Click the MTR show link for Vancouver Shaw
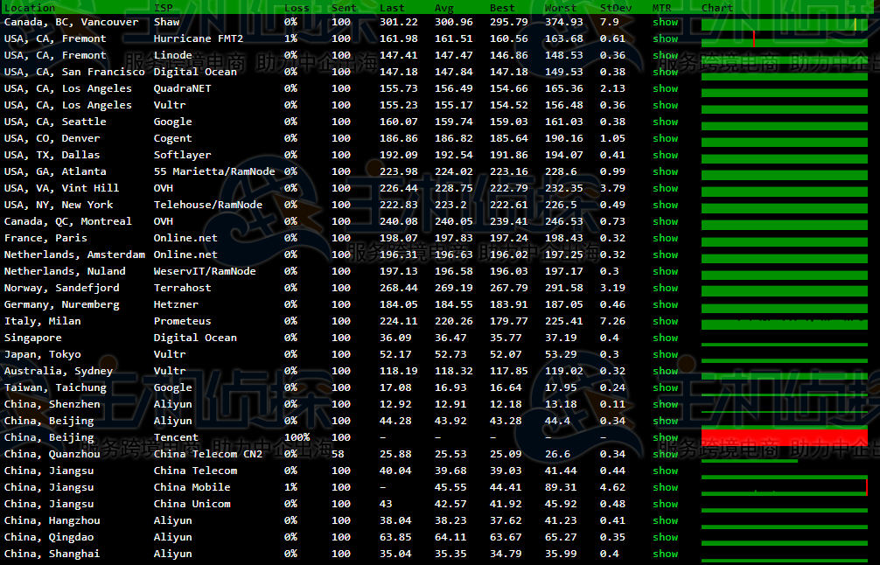The image size is (880, 565). [665, 22]
